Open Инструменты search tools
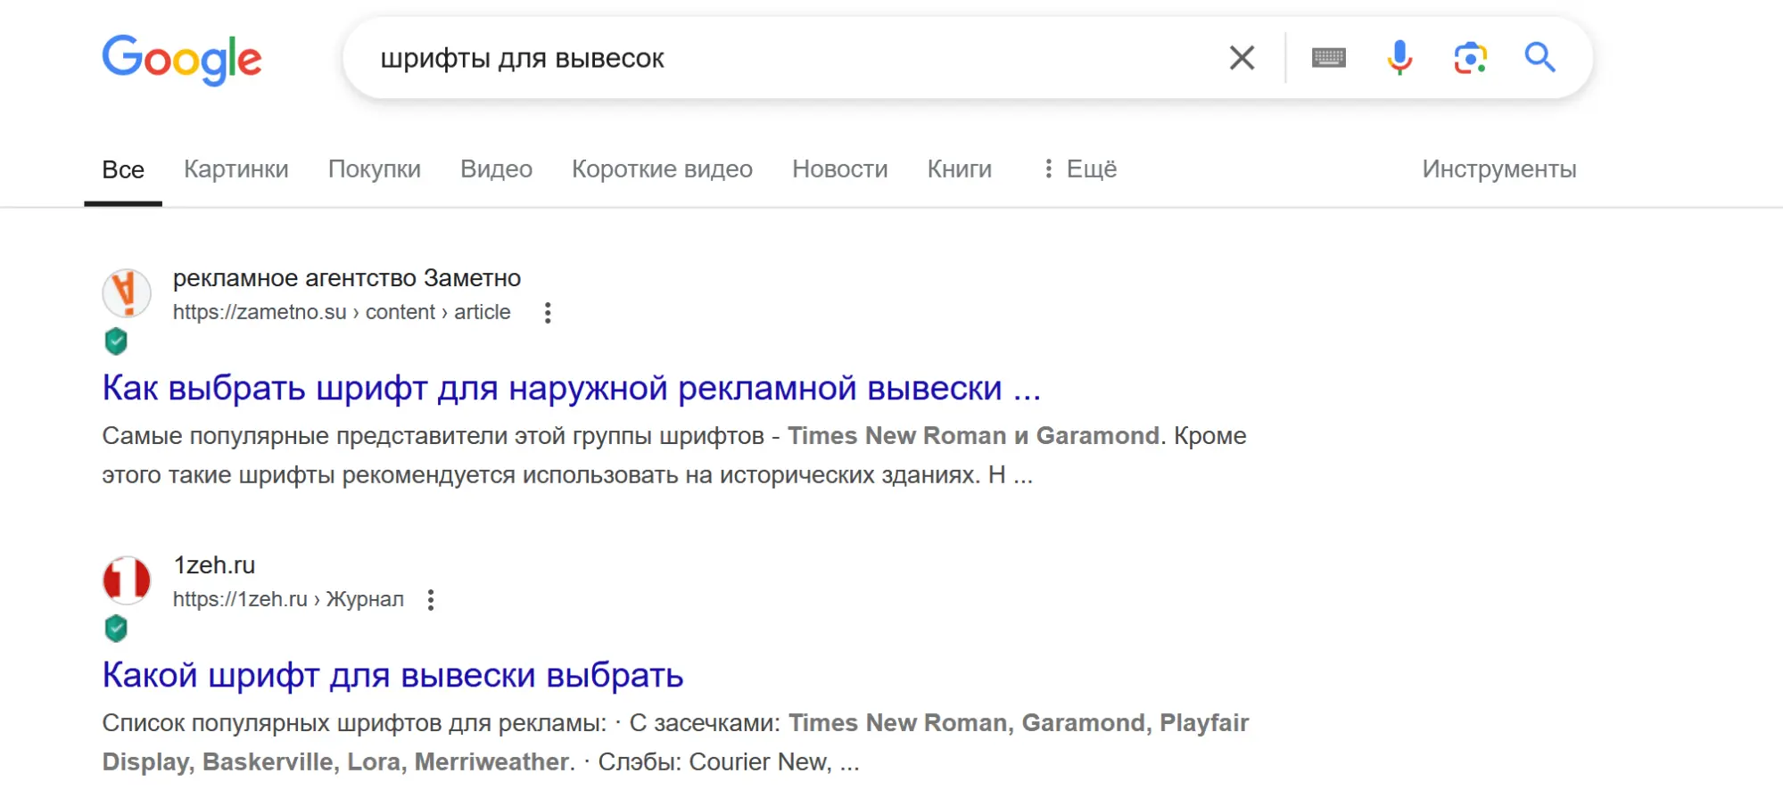This screenshot has height=798, width=1783. coord(1499,169)
